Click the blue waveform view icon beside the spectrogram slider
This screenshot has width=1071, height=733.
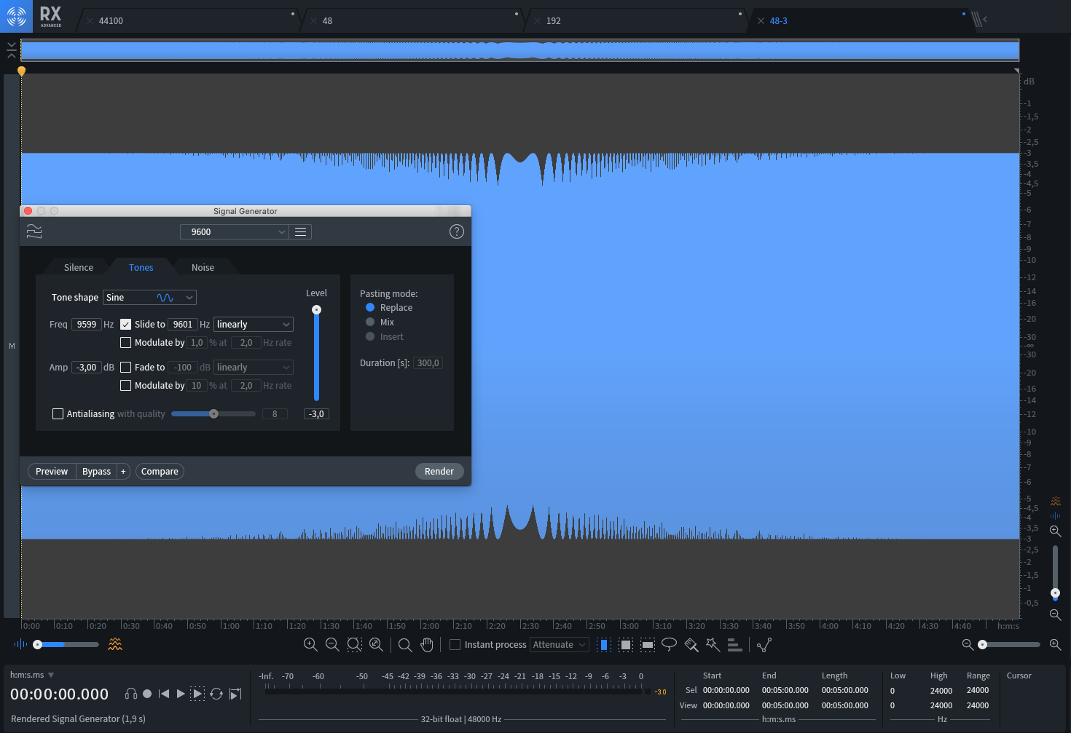(20, 644)
